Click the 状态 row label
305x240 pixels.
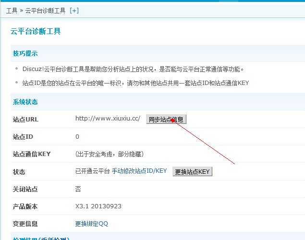(19, 171)
